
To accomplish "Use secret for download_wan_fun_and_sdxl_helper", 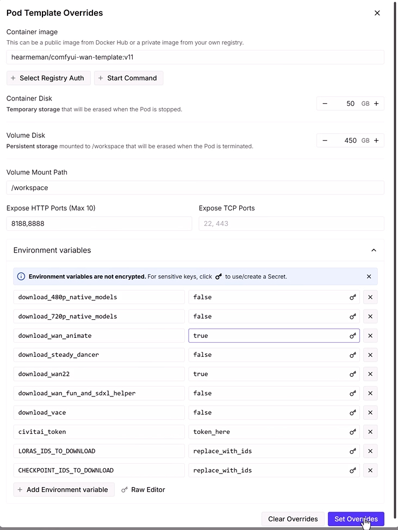I will point(353,393).
